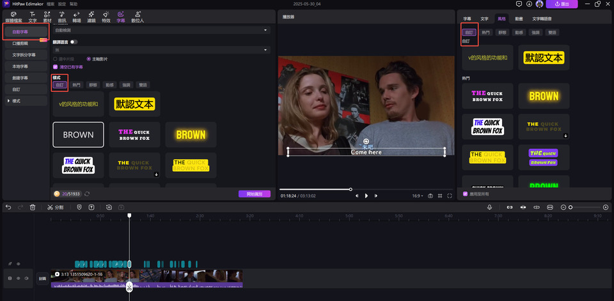Open the download center icon
Screen dimensions: 614x301
529,4
